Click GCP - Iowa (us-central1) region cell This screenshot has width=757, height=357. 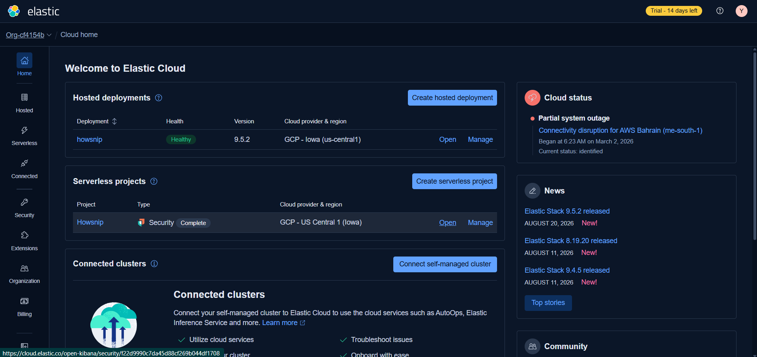pos(323,139)
